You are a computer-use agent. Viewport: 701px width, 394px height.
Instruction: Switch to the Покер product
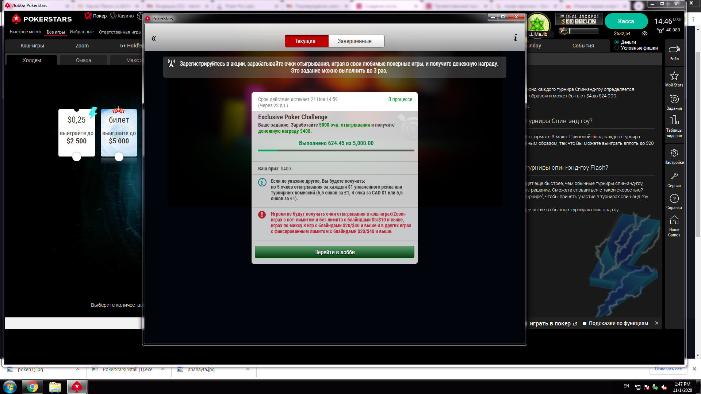tap(96, 16)
